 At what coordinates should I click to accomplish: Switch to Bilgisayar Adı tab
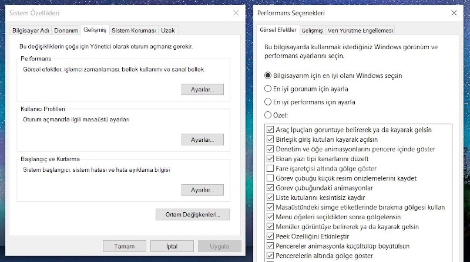32,30
